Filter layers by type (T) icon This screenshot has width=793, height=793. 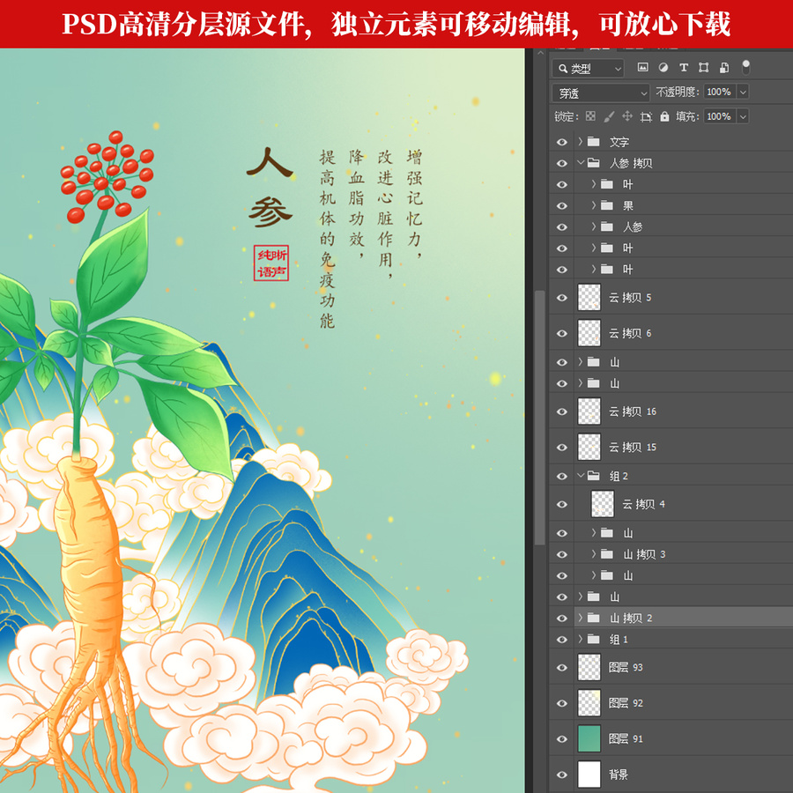click(x=683, y=67)
